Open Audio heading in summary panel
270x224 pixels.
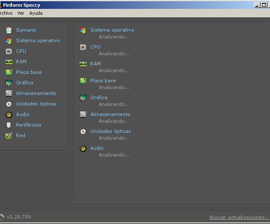97,148
